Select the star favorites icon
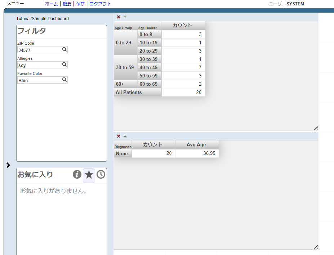The image size is (334, 255). pyautogui.click(x=89, y=175)
